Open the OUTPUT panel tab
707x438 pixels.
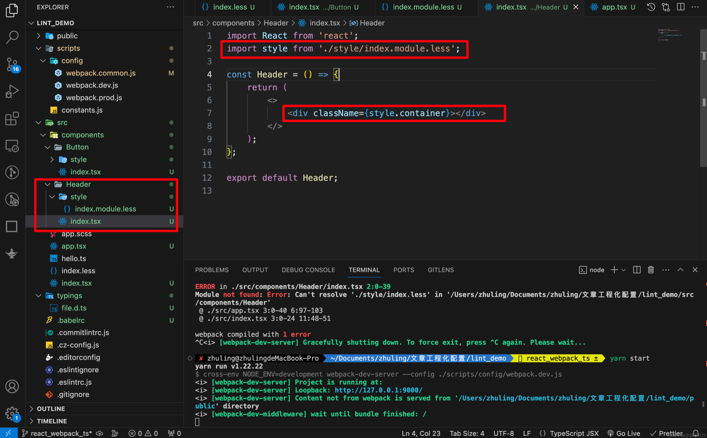click(x=255, y=270)
